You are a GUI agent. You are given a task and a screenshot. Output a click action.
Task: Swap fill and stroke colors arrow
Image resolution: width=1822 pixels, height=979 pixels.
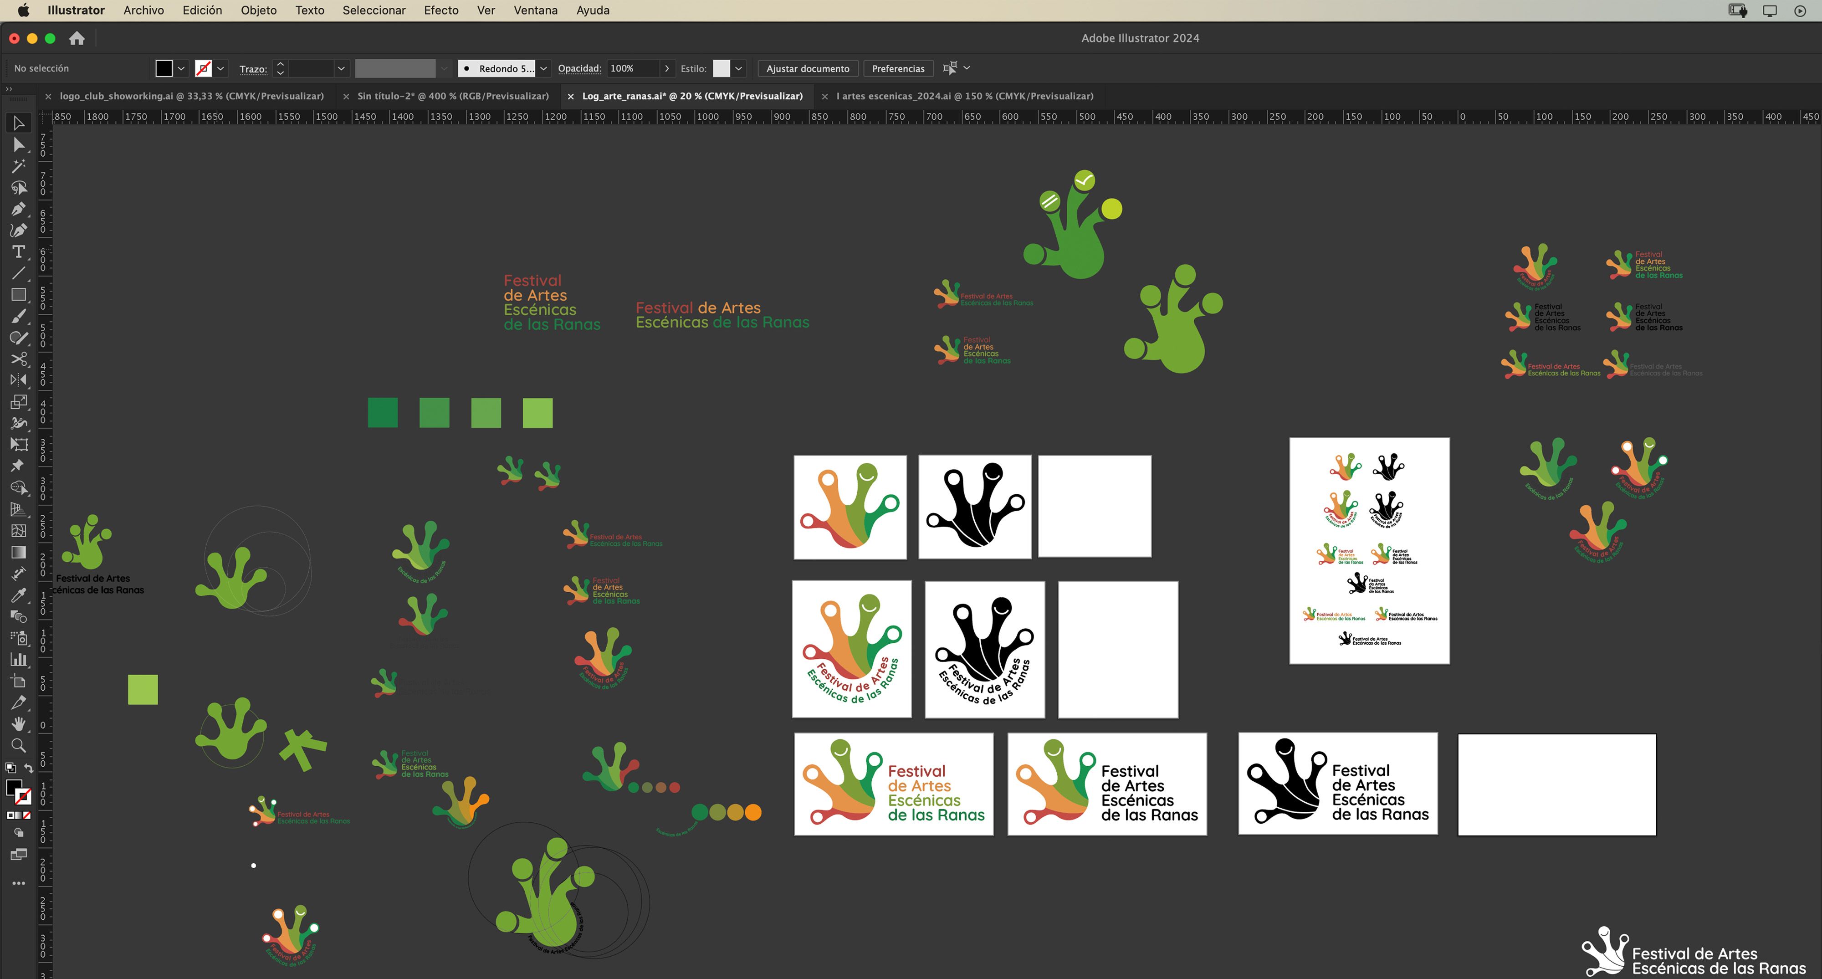[x=29, y=768]
